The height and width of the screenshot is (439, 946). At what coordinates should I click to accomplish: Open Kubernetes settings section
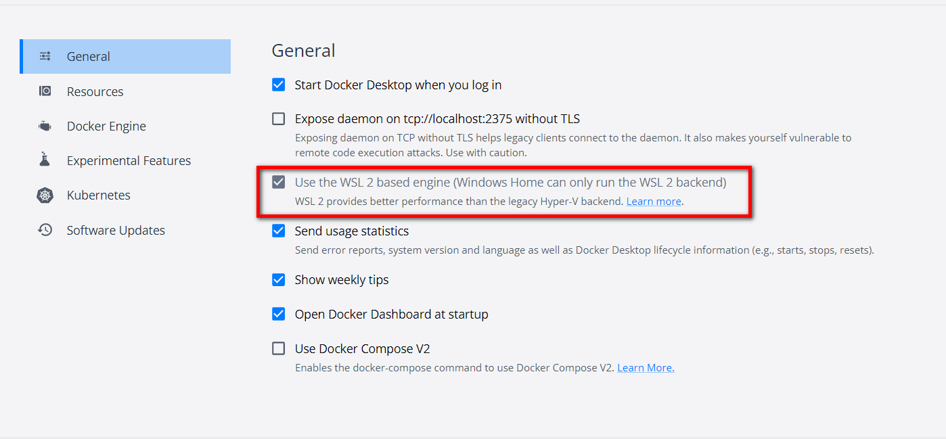pyautogui.click(x=99, y=195)
